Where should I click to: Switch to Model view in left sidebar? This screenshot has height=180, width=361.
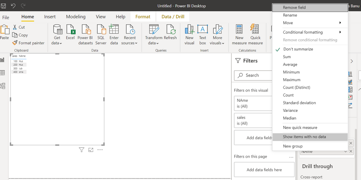3,86
